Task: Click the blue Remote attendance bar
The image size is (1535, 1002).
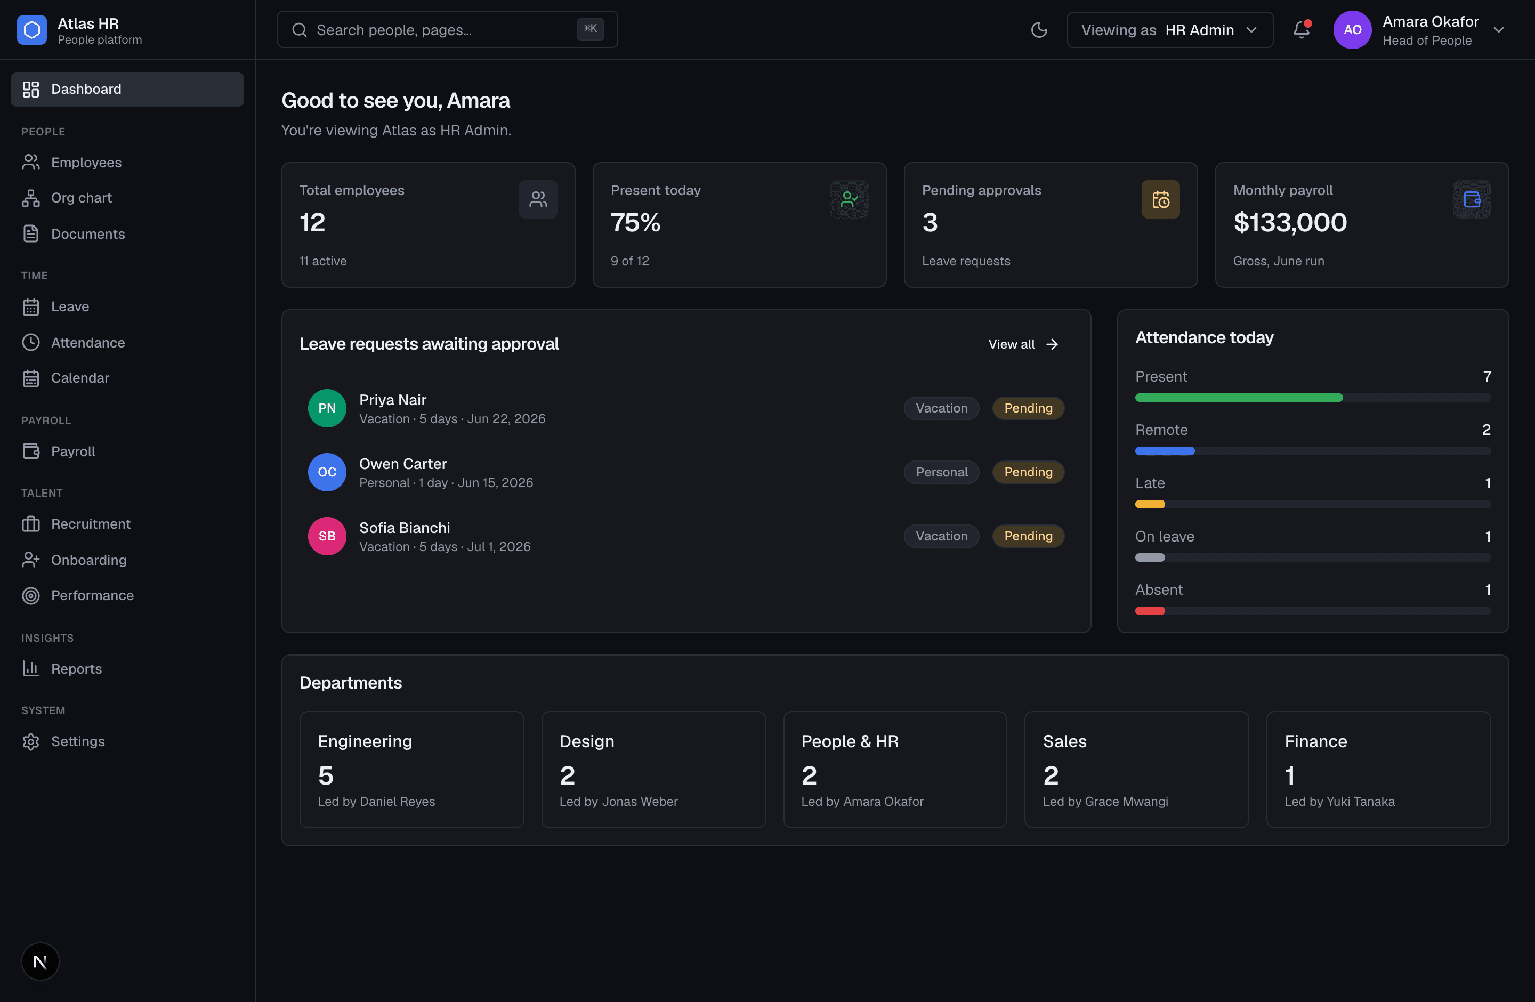Action: [x=1165, y=451]
